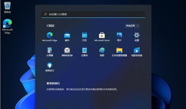
Task: Open 电影和电视 Movies & TV
Action: point(137,52)
